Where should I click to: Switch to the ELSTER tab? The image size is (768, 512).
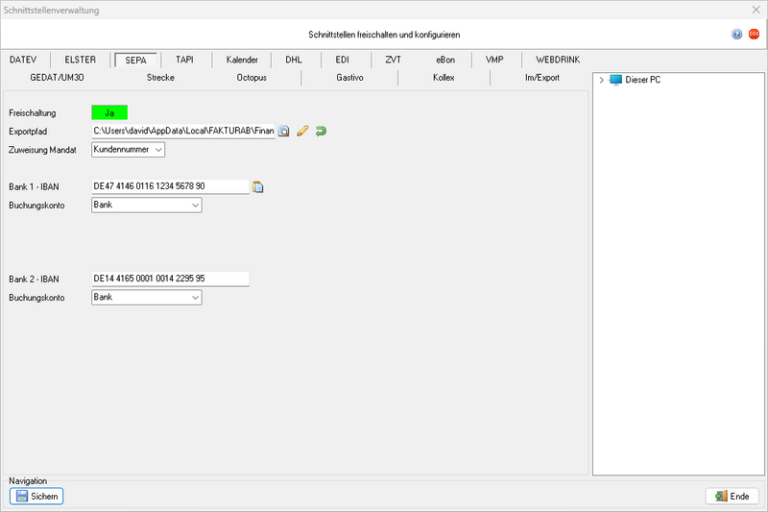[80, 60]
